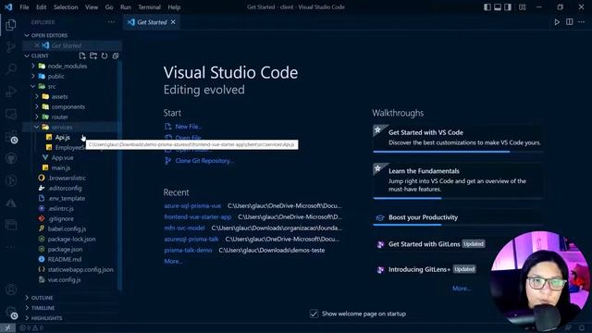Open package.json file
592x333 pixels.
pos(65,249)
